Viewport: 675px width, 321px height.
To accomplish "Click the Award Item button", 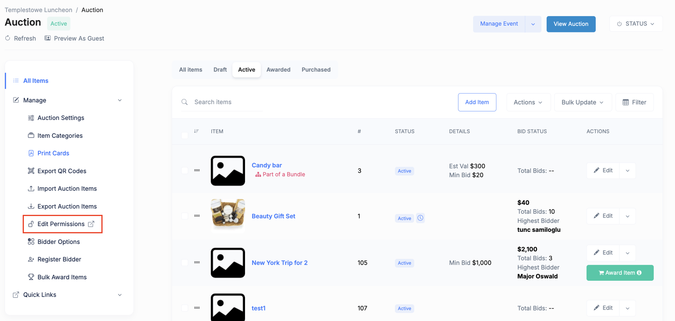I will click(x=620, y=273).
